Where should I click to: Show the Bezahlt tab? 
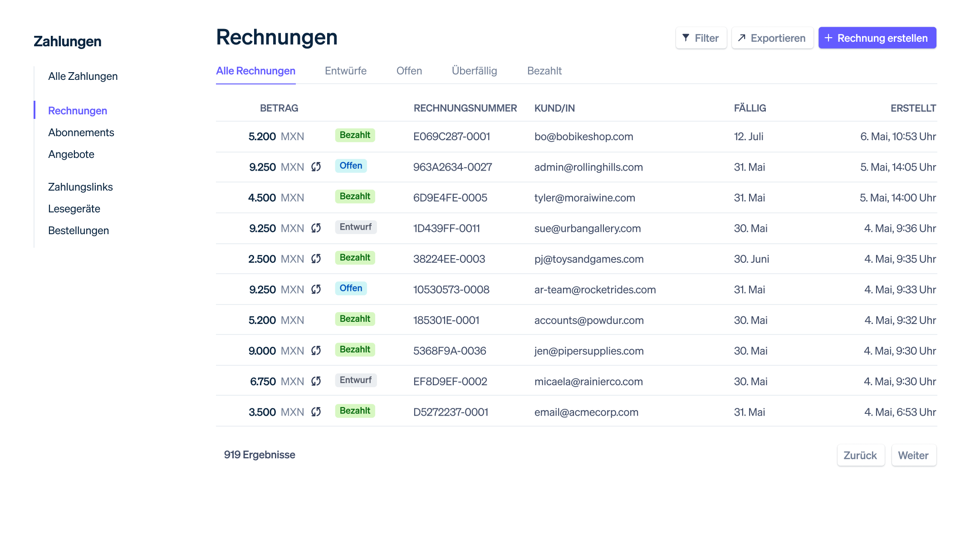(544, 71)
